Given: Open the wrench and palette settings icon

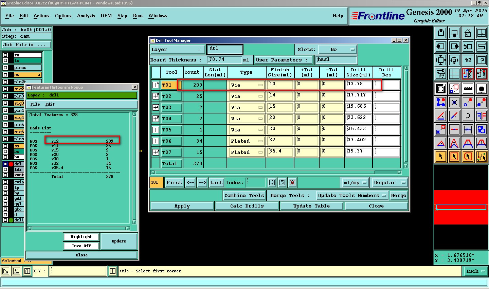Looking at the screenshot, I should [x=441, y=73].
